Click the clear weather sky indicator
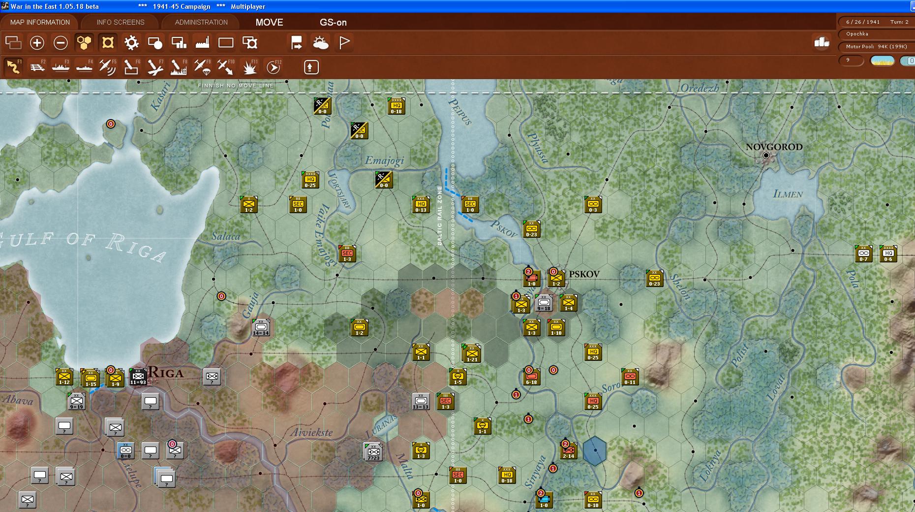 point(883,61)
